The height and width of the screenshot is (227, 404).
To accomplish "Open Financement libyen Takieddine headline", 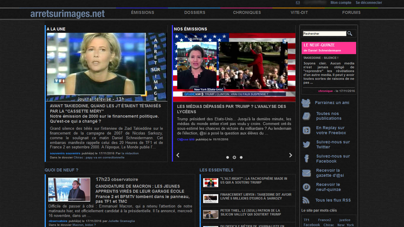I will coord(256,197).
